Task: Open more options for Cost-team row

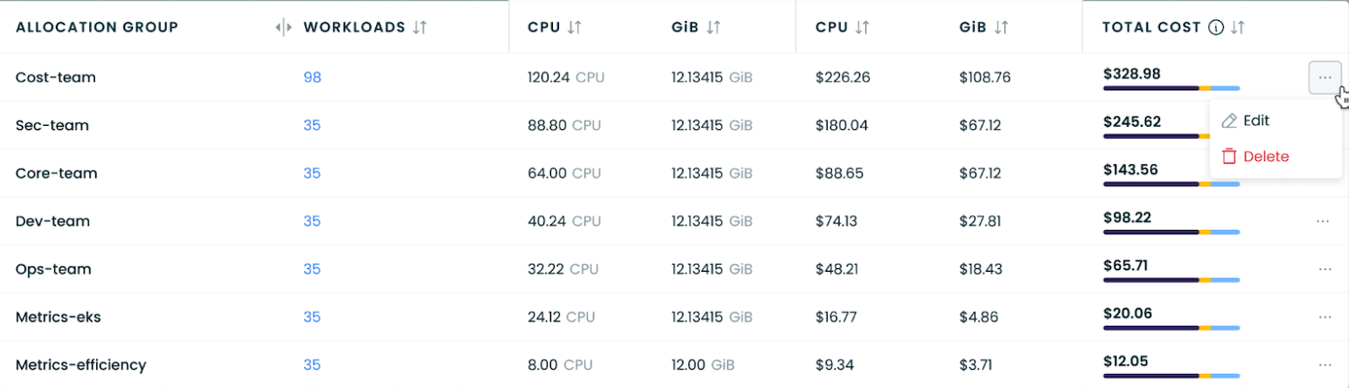Action: click(x=1325, y=78)
